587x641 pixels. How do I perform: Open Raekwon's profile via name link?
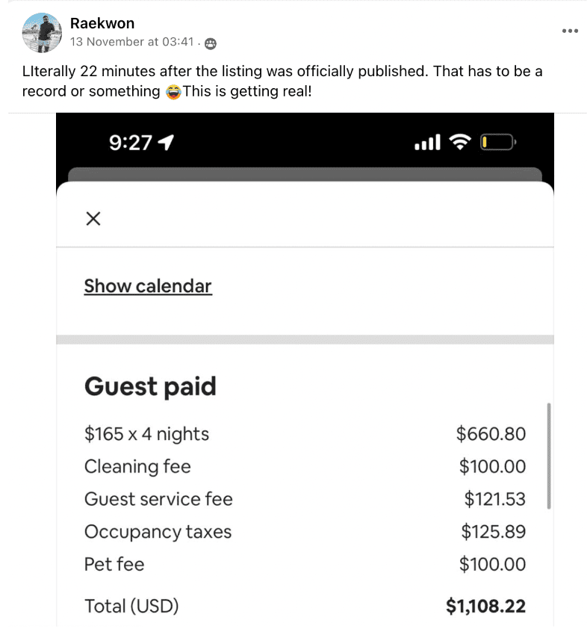102,24
